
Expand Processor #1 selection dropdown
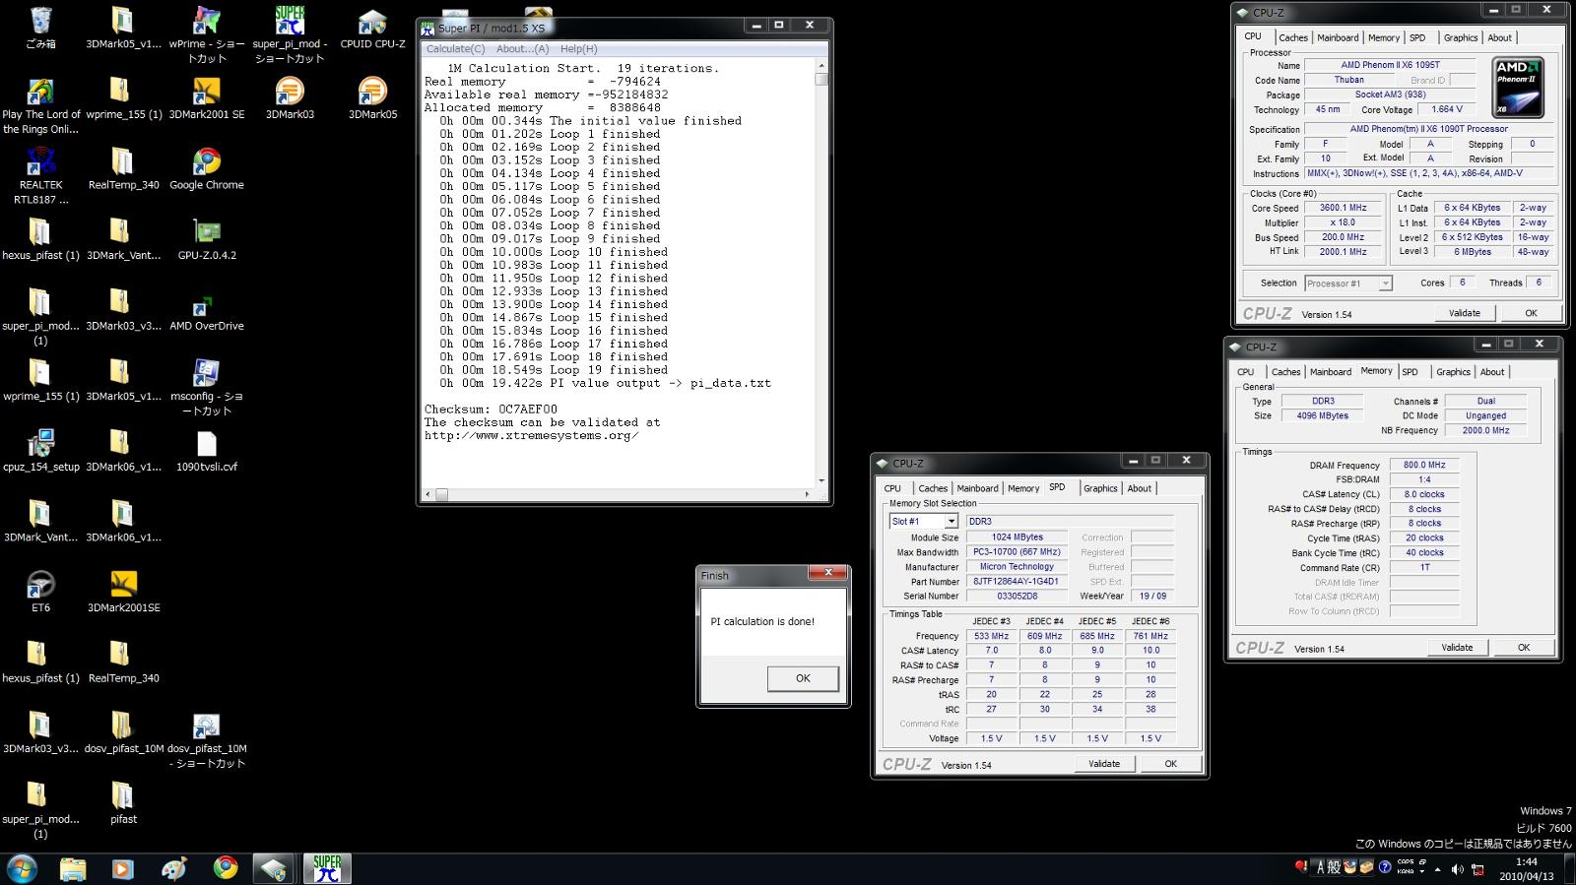tap(1385, 284)
